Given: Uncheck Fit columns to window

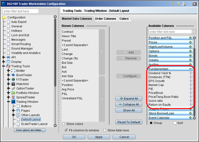Looking at the screenshot, I should (x=66, y=130).
